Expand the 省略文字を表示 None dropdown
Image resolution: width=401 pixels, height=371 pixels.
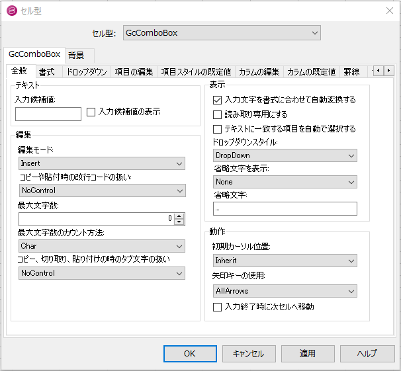(x=285, y=182)
